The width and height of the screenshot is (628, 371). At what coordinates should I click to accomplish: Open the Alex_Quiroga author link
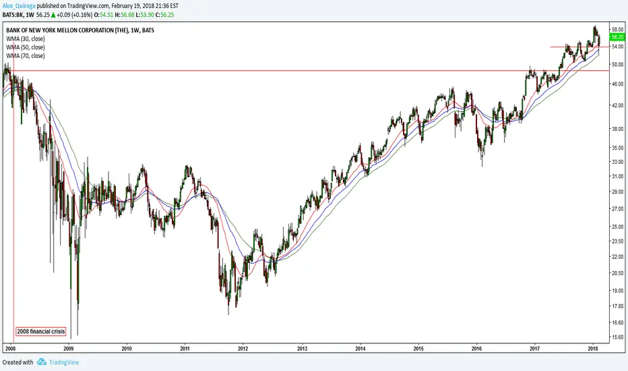pos(19,6)
